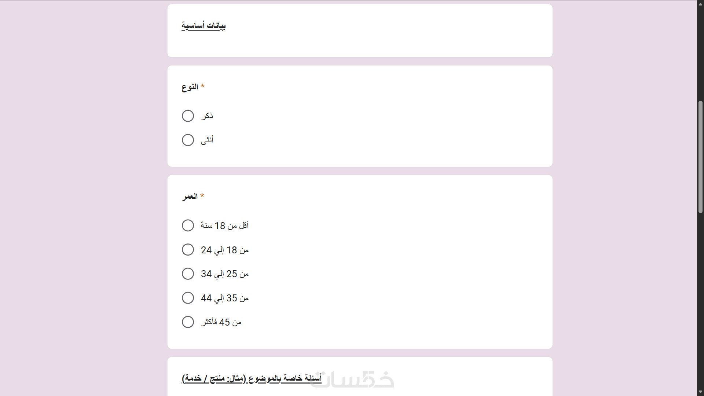Click the ذكر option label text
Screen dimensions: 704x396
click(207, 116)
